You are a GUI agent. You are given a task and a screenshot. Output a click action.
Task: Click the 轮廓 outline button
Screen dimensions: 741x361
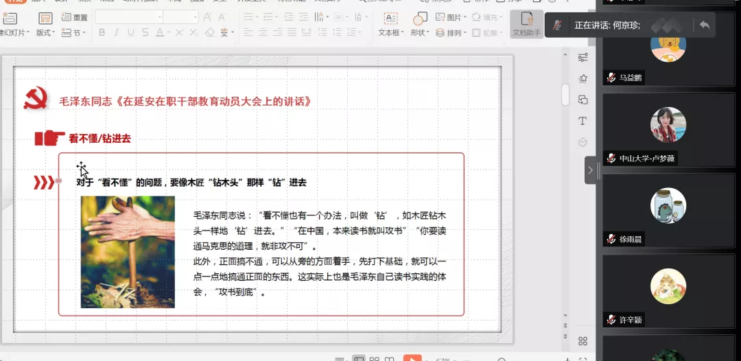coord(486,33)
